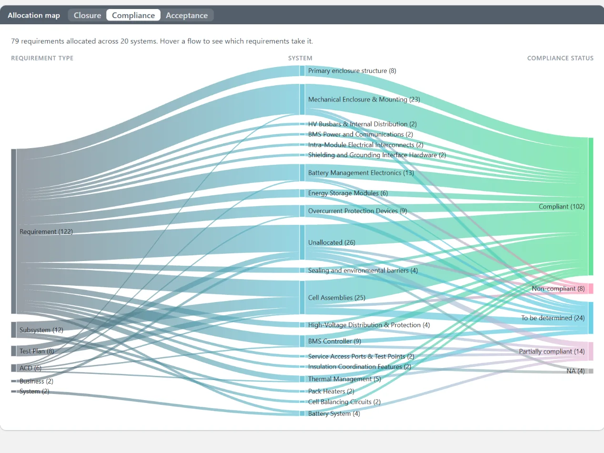Click the Non-compliant (8) status node
Viewport: 604px width, 453px height.
[558, 289]
